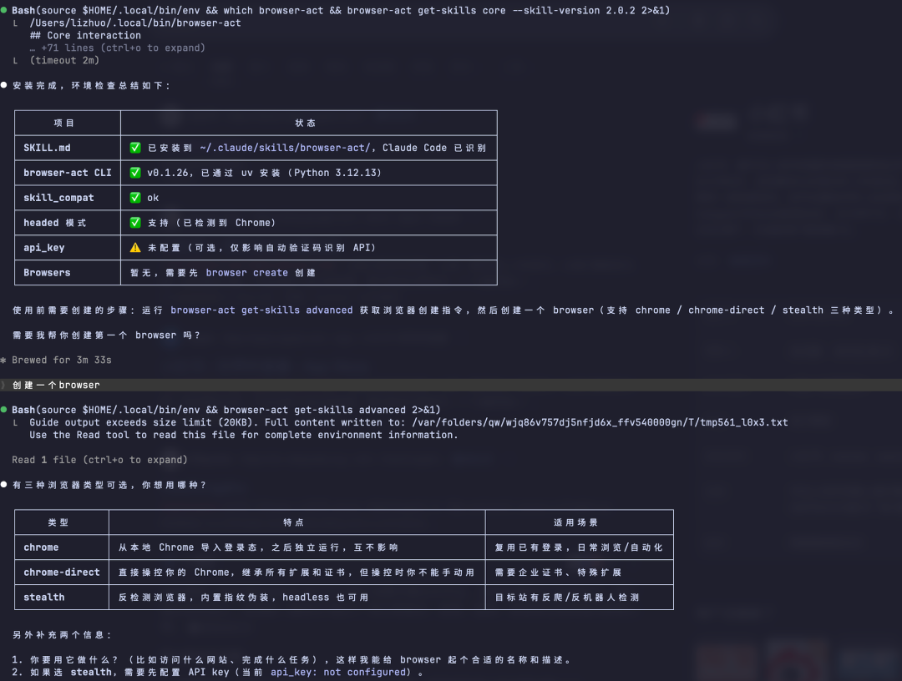Click the green bullet before the get-skills advanced command
Screen dimensions: 902x681
tap(4, 410)
